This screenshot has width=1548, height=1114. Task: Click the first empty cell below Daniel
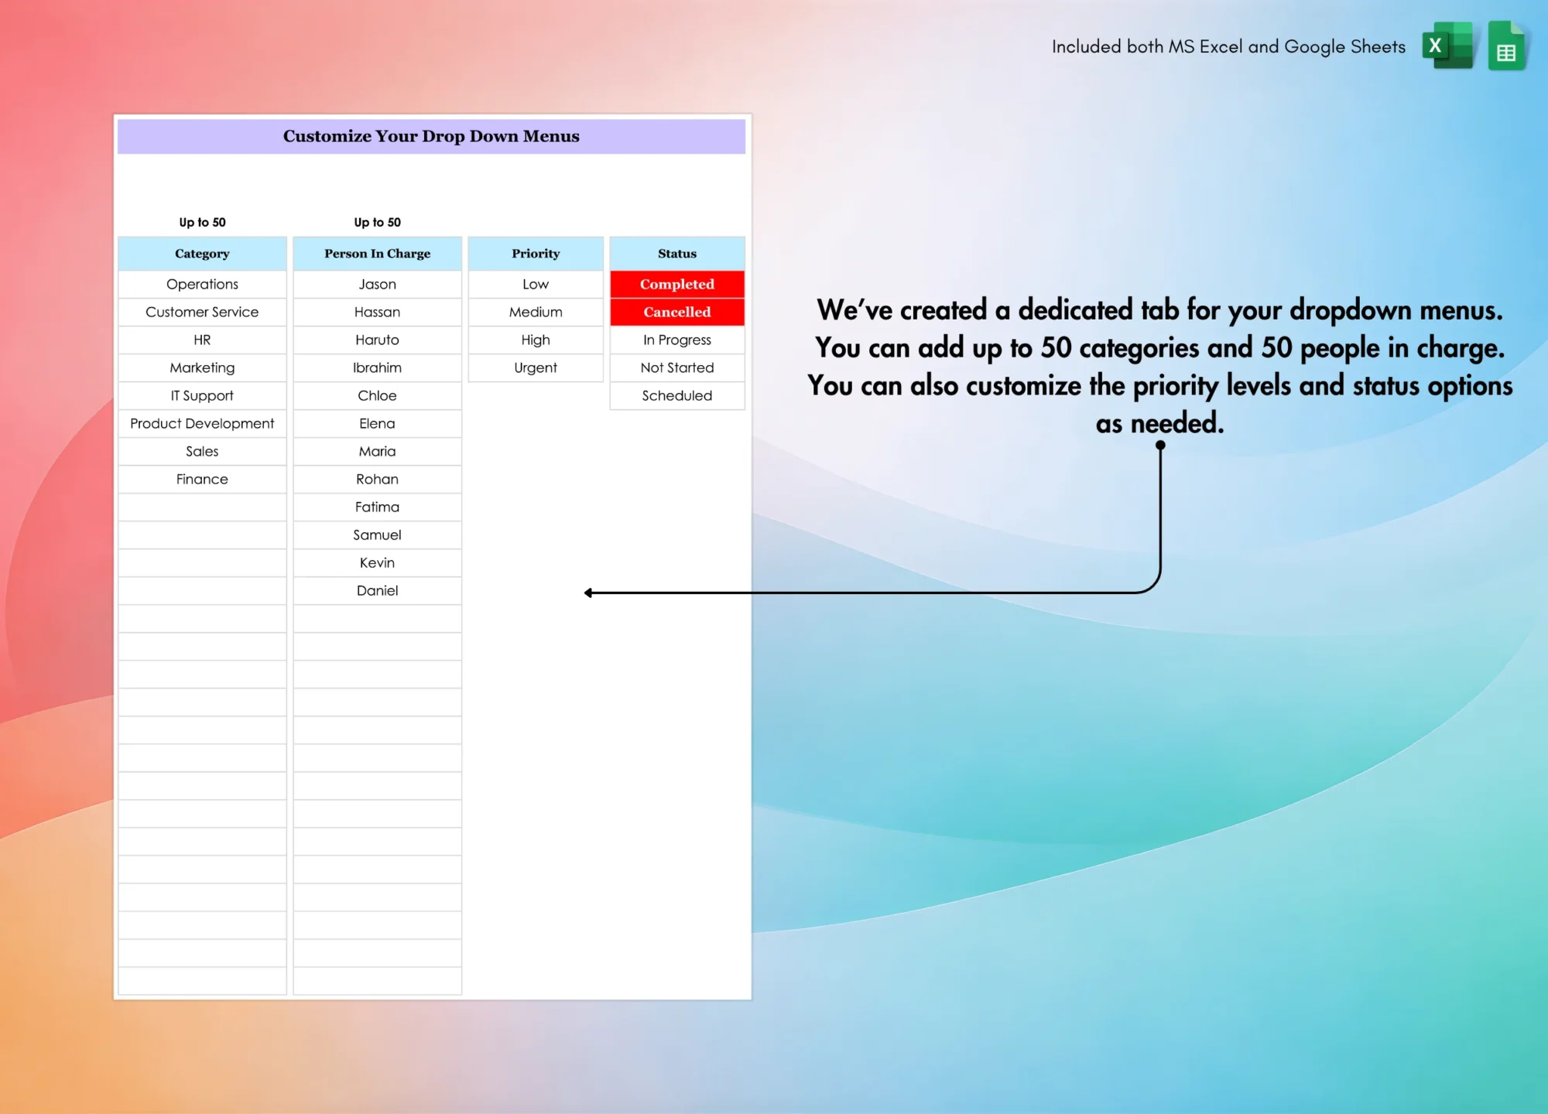(377, 618)
